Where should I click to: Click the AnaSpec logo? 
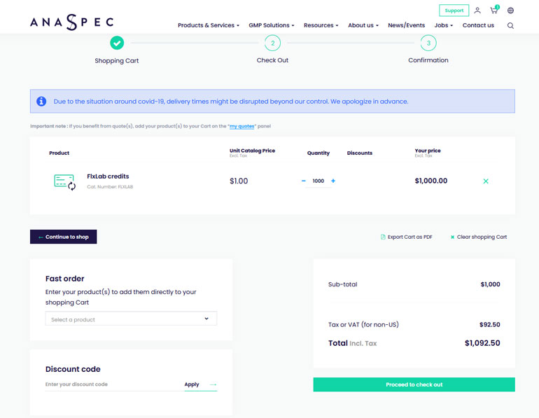click(72, 22)
